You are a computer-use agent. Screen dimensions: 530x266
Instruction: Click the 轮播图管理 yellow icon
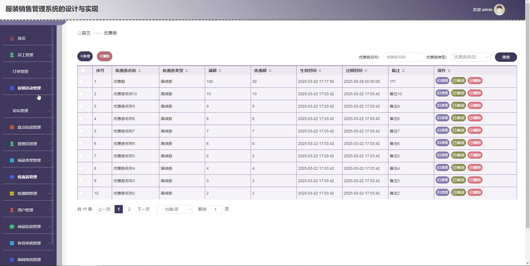click(12, 193)
